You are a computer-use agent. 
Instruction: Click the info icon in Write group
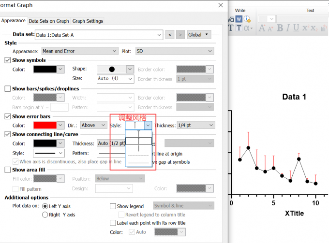247,19
